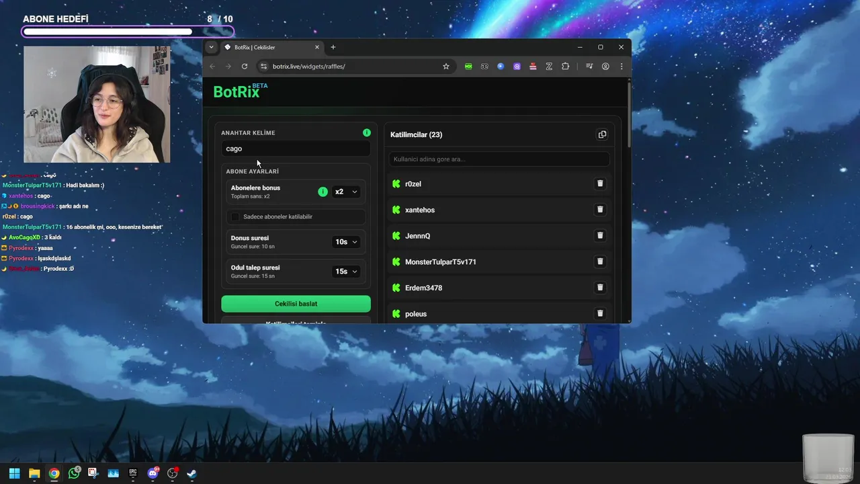Image resolution: width=860 pixels, height=484 pixels.
Task: Delete MonsterTulparT5v171 from the raffle
Action: (x=600, y=261)
